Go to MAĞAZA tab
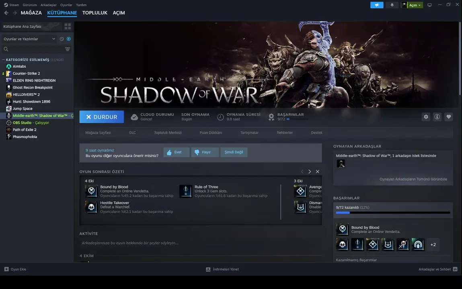This screenshot has width=462, height=289. click(x=31, y=12)
